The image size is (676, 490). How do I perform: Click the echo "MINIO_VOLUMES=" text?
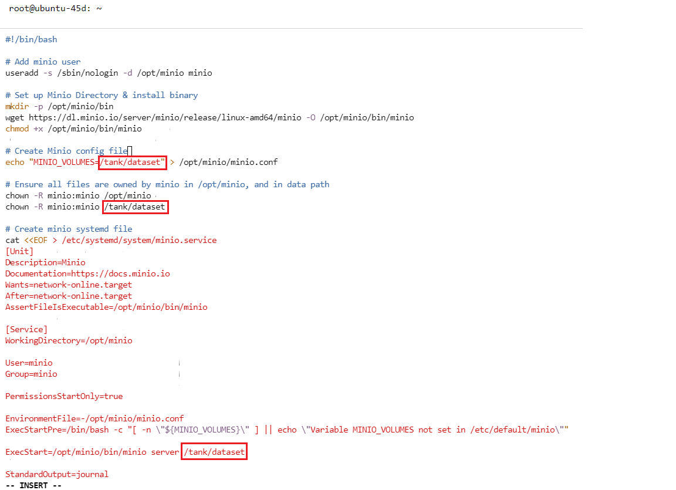point(52,162)
